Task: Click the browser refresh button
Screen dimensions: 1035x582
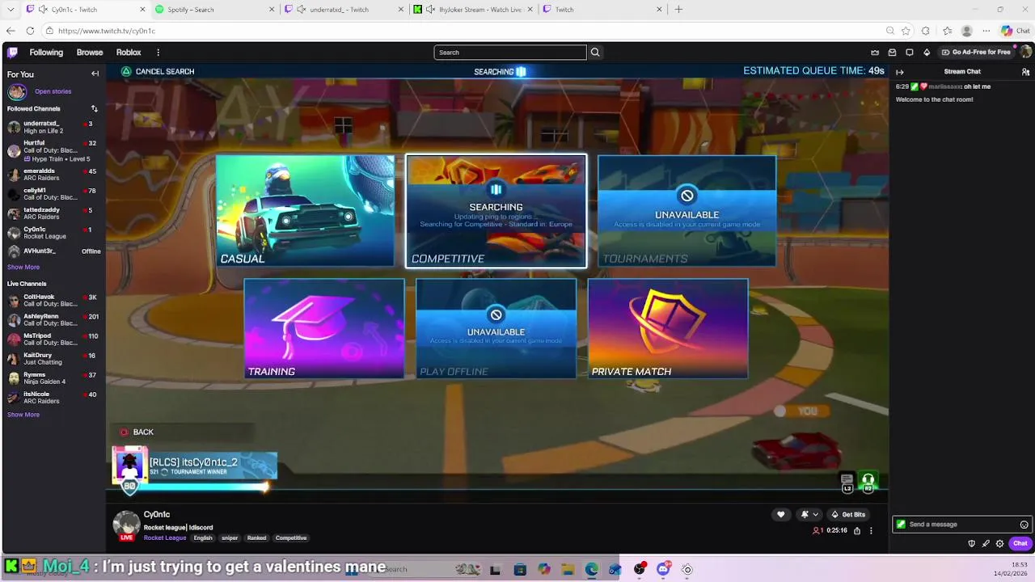Action: coord(30,31)
